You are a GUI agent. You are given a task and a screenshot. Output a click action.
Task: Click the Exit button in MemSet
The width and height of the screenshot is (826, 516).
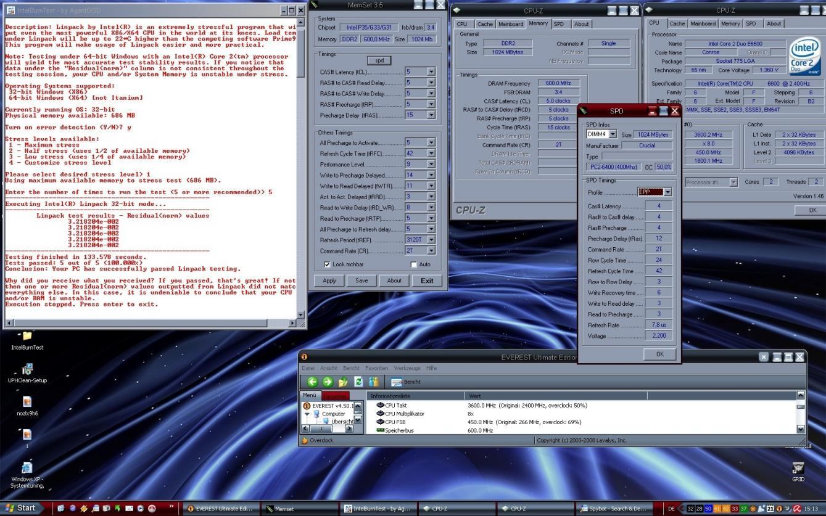427,281
